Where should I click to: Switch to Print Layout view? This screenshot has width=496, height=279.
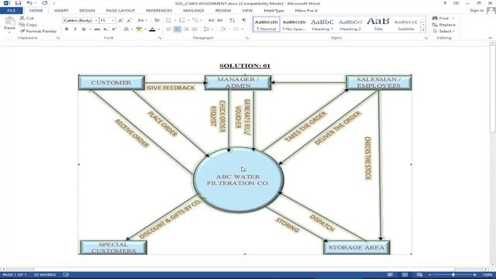pyautogui.click(x=405, y=274)
